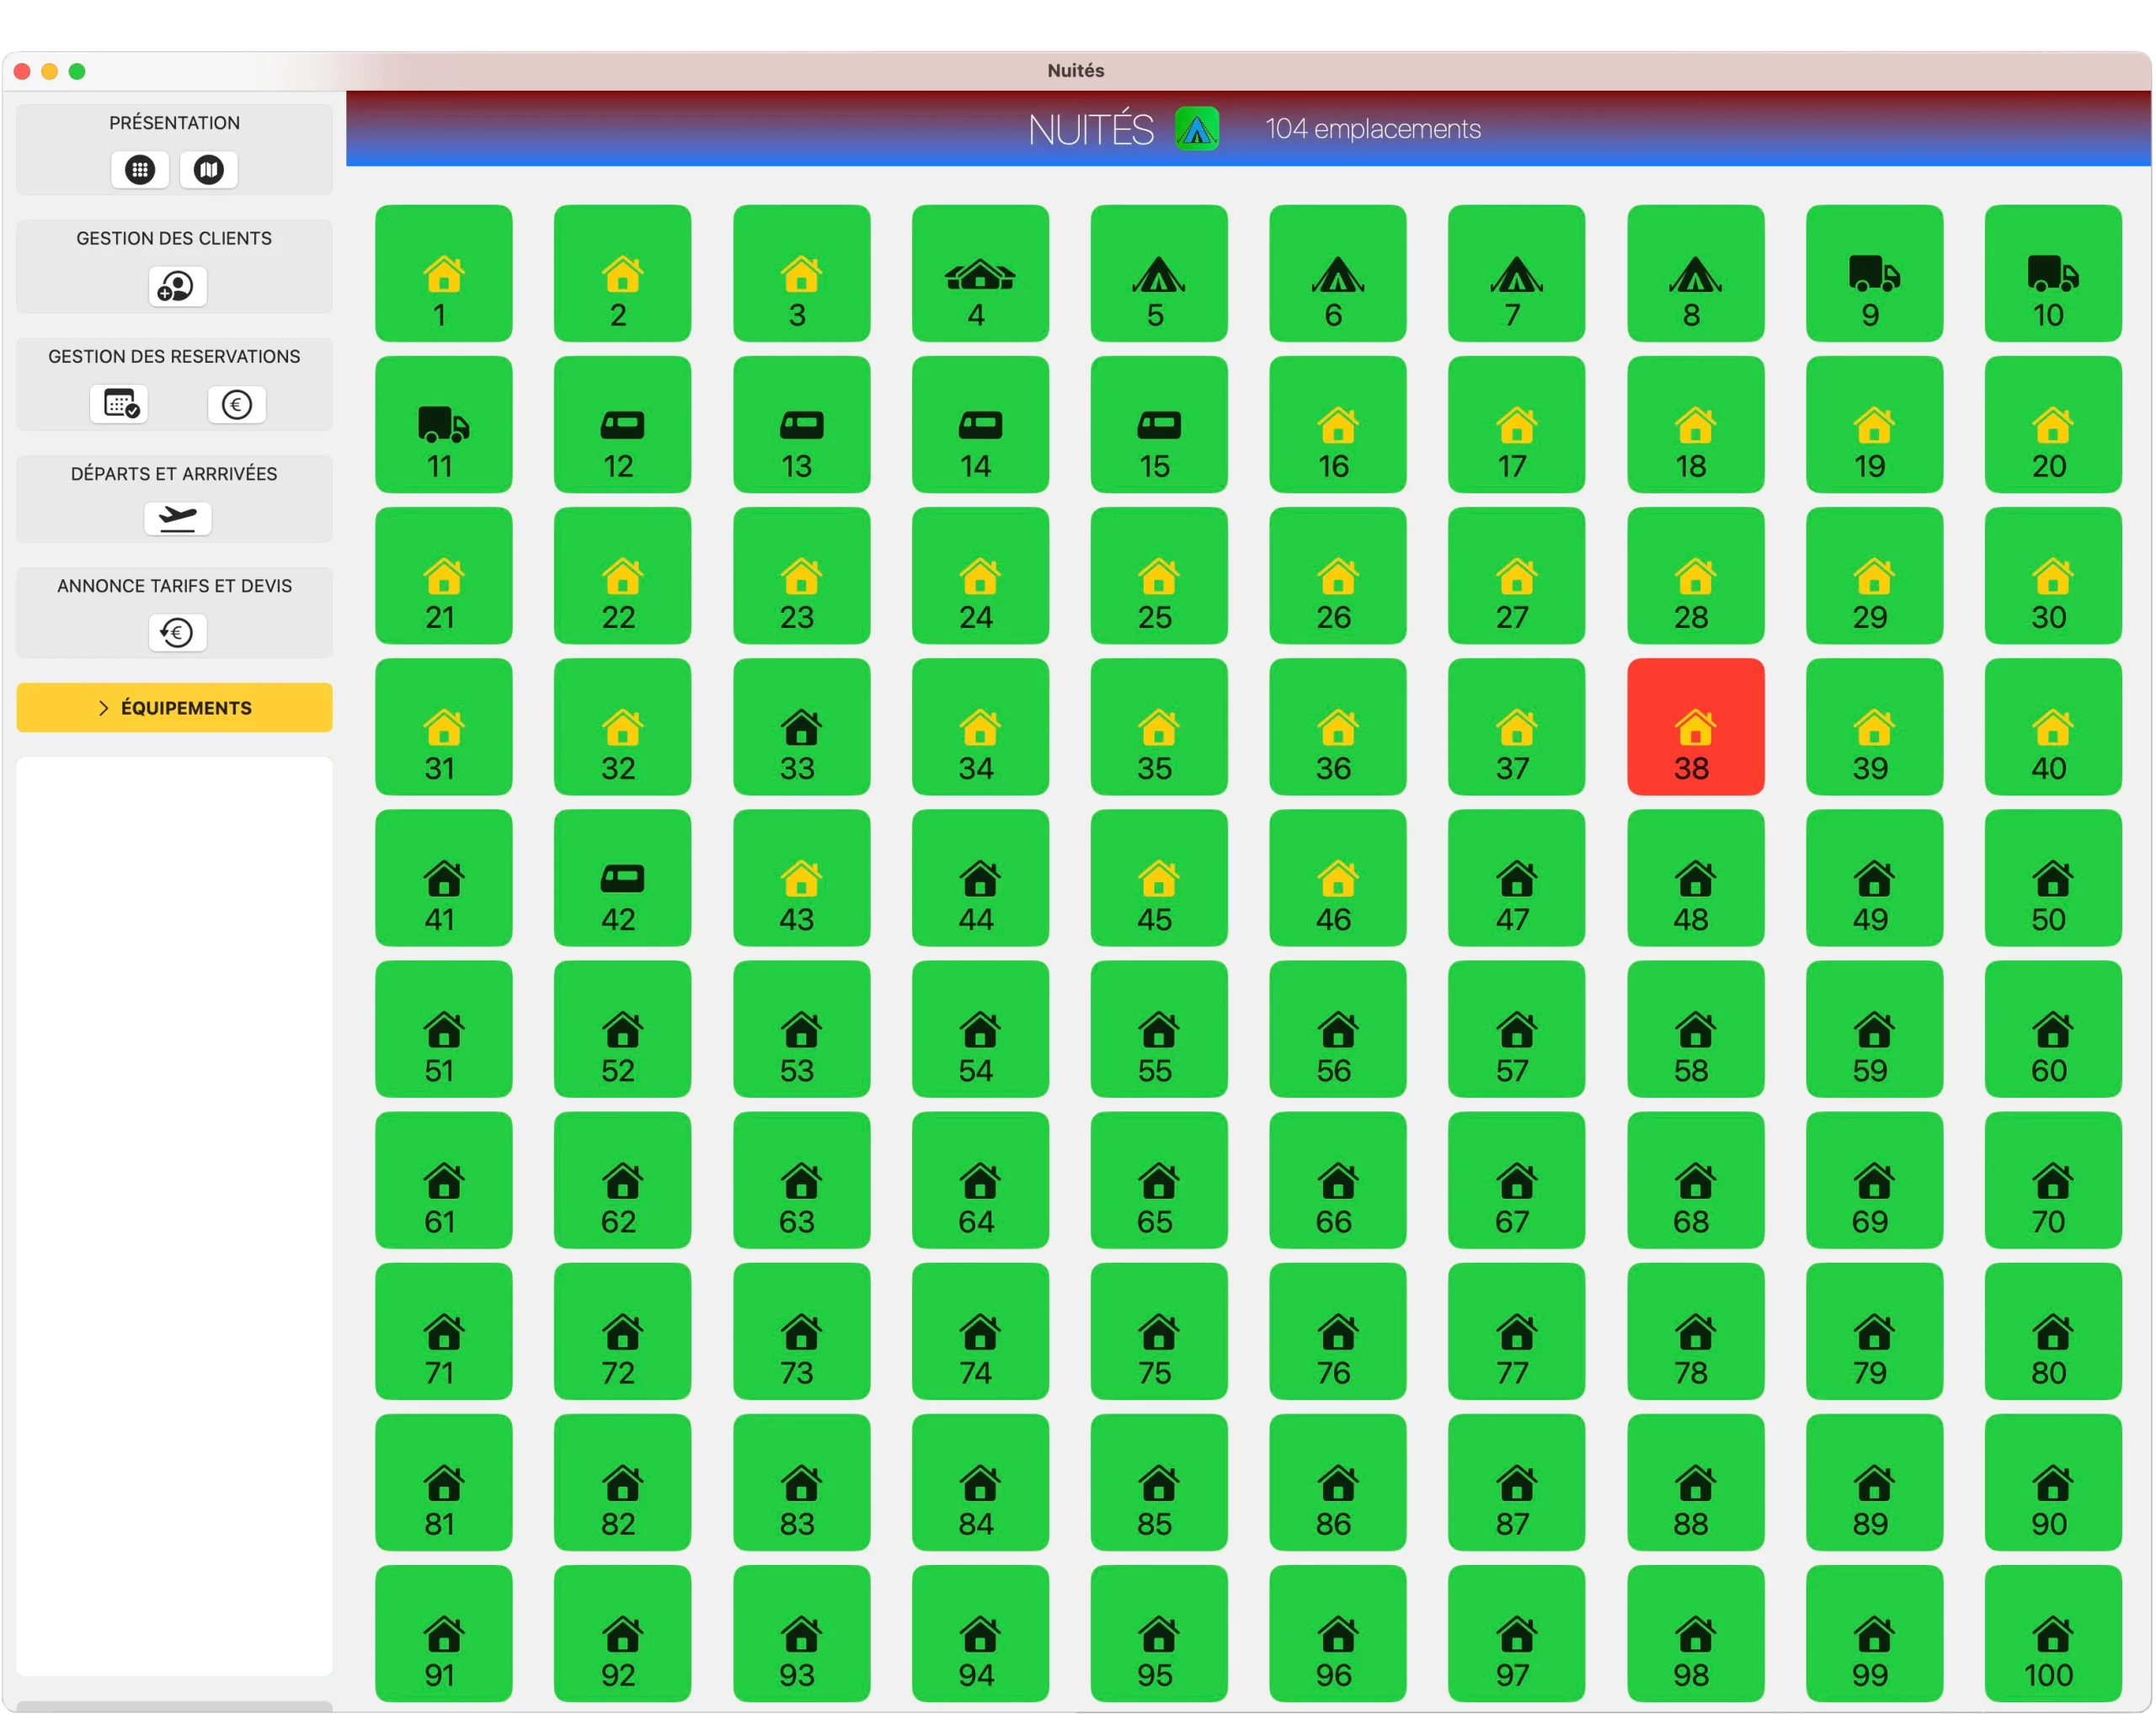The height and width of the screenshot is (1714, 2156).
Task: Open add client icon under Gestion des Clients
Action: pos(177,288)
